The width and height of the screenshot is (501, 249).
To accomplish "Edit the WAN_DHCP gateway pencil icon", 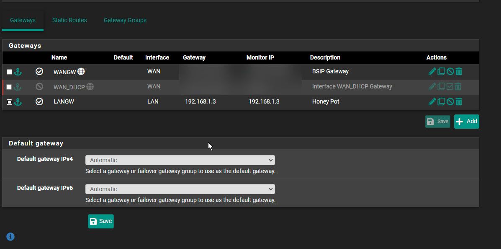I will click(432, 86).
